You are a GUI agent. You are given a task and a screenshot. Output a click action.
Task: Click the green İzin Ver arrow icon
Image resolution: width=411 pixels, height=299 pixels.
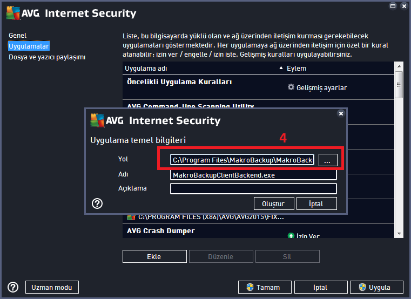click(291, 235)
